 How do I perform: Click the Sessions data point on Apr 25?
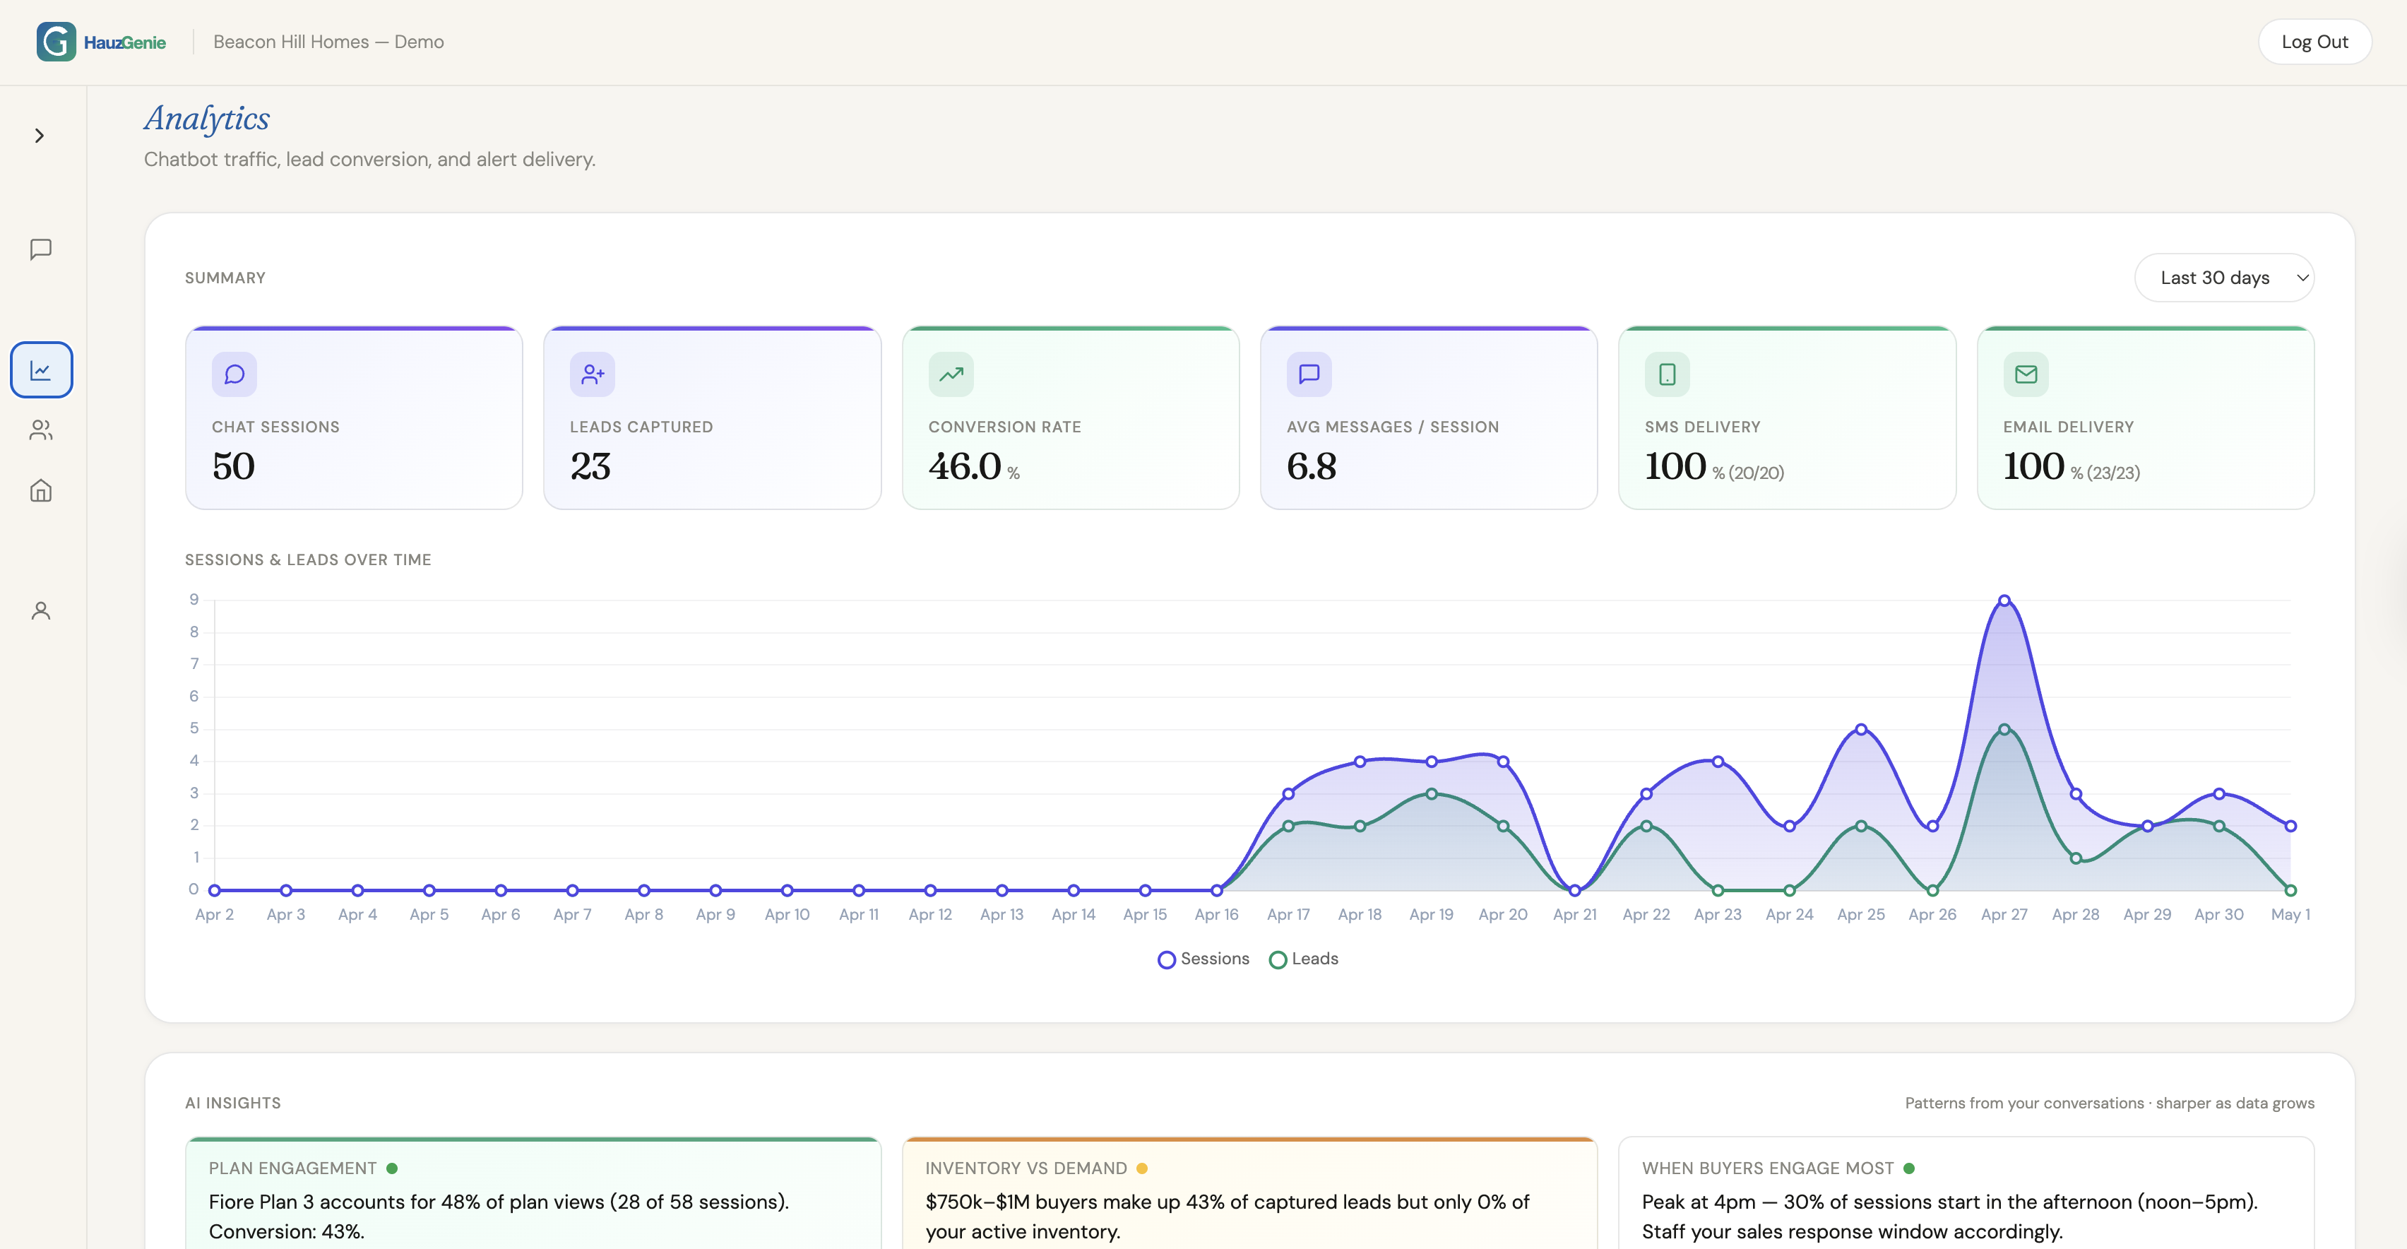[x=1861, y=729]
